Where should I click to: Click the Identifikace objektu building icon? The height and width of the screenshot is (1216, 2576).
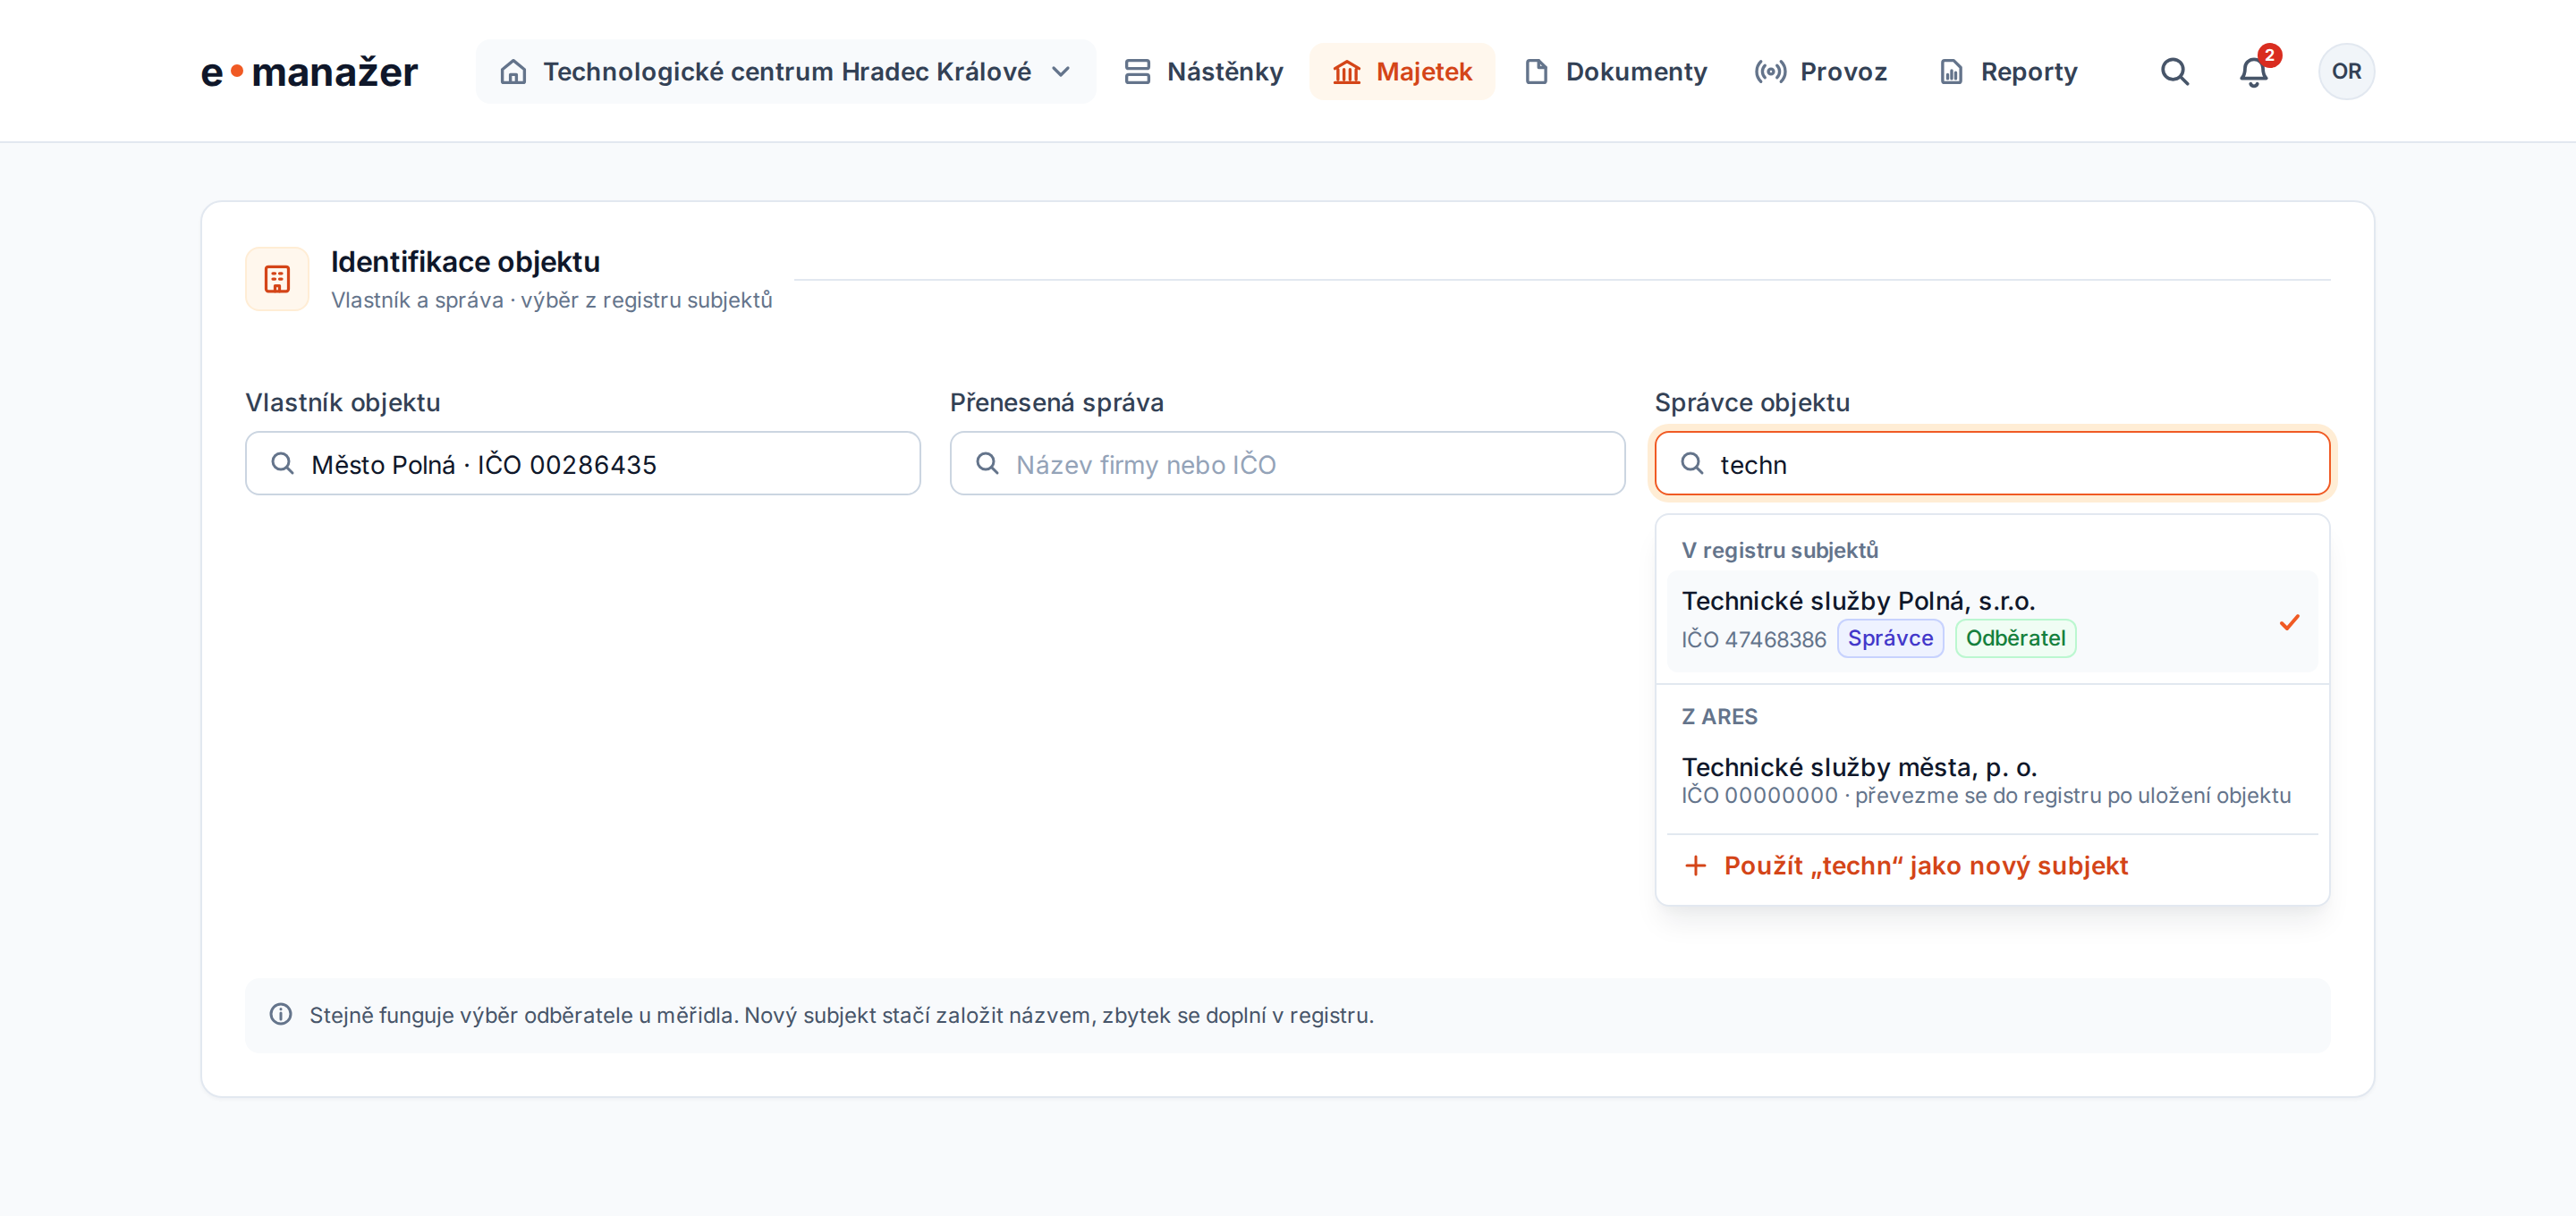coord(277,279)
